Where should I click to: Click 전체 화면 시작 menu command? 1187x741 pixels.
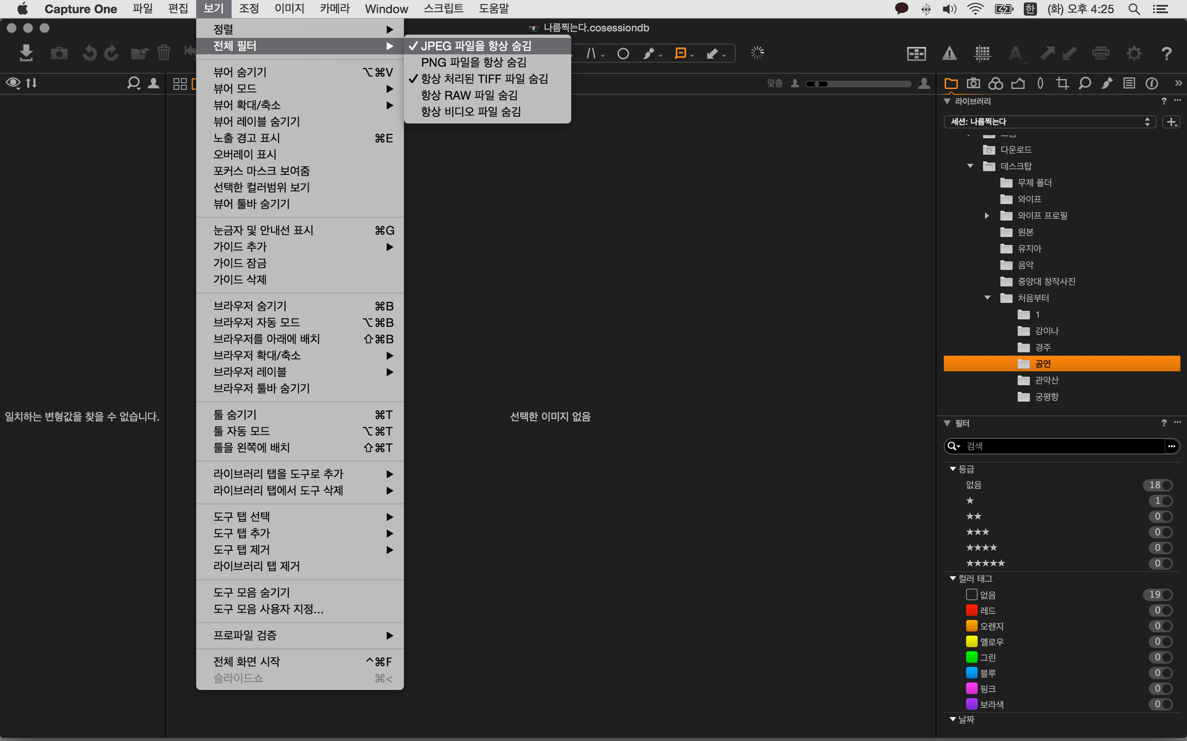pyautogui.click(x=246, y=662)
